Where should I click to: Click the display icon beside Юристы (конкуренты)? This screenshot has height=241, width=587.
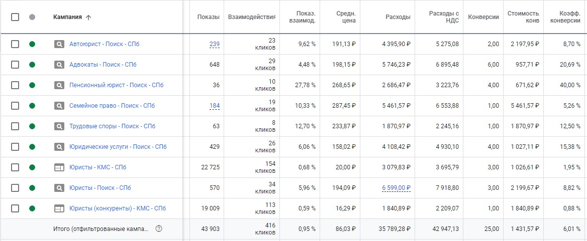[x=59, y=208]
